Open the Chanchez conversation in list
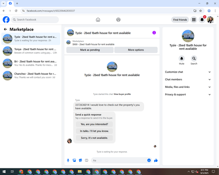This screenshot has height=175, width=219. click(x=31, y=76)
